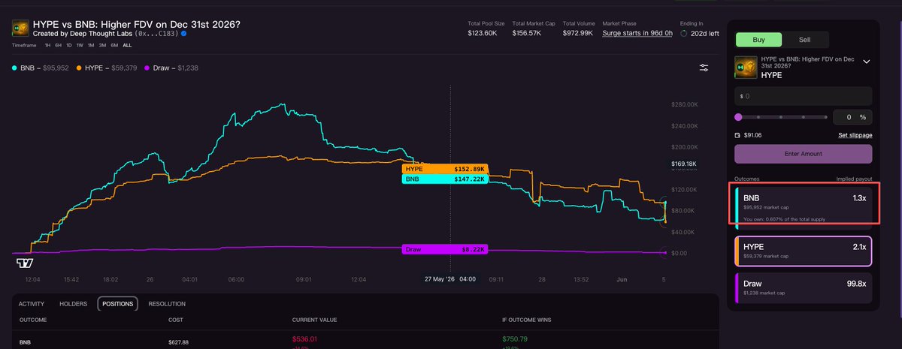
Task: Click the Enter Amount button
Action: click(804, 154)
